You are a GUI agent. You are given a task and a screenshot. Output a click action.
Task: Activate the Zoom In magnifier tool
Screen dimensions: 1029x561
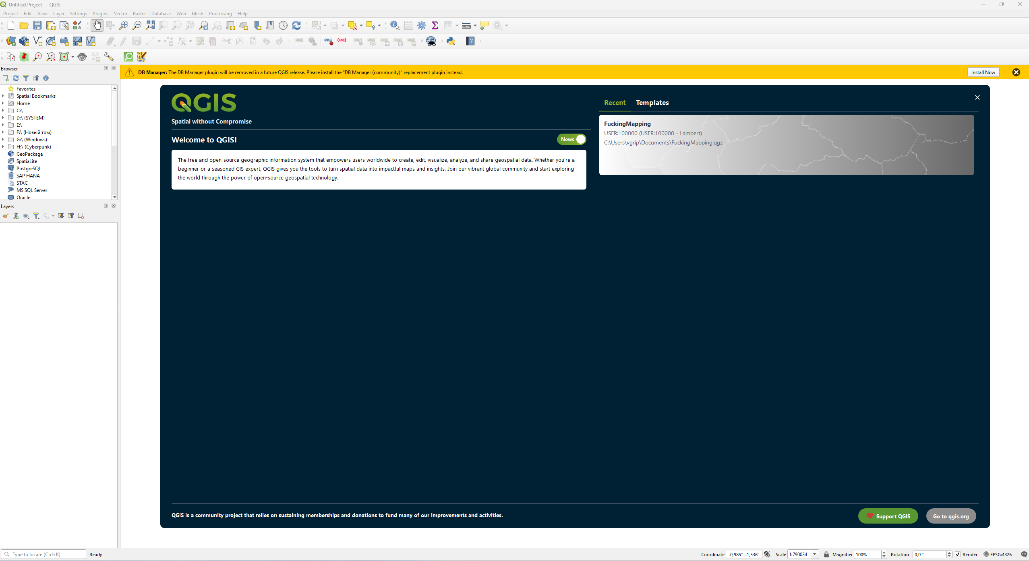point(124,25)
